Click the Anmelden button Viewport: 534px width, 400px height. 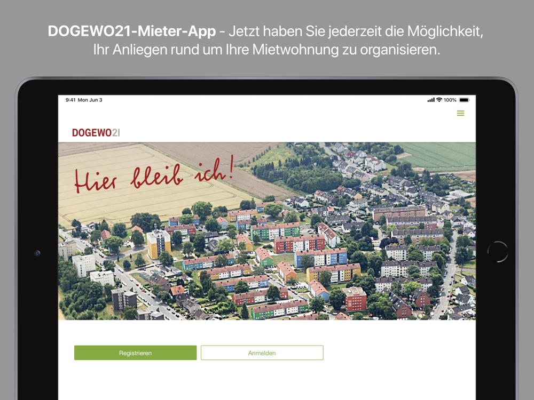(262, 353)
